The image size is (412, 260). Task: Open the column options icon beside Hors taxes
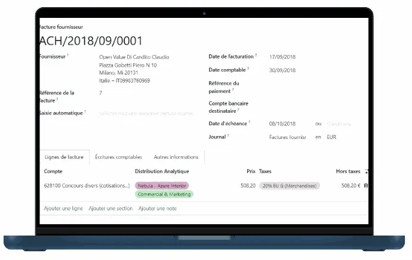(x=366, y=172)
